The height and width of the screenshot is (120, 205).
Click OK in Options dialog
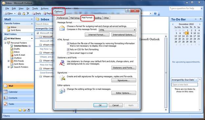point(101,105)
